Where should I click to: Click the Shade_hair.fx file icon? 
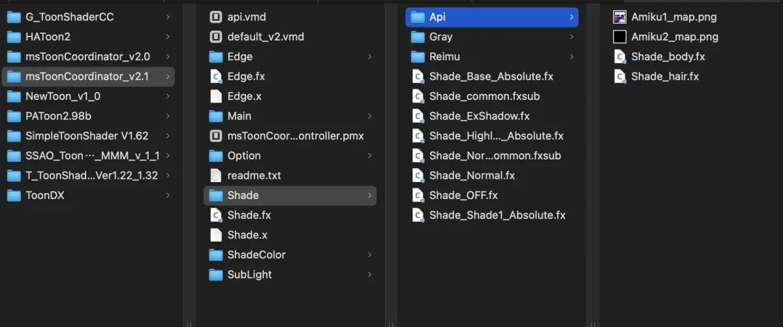click(620, 76)
